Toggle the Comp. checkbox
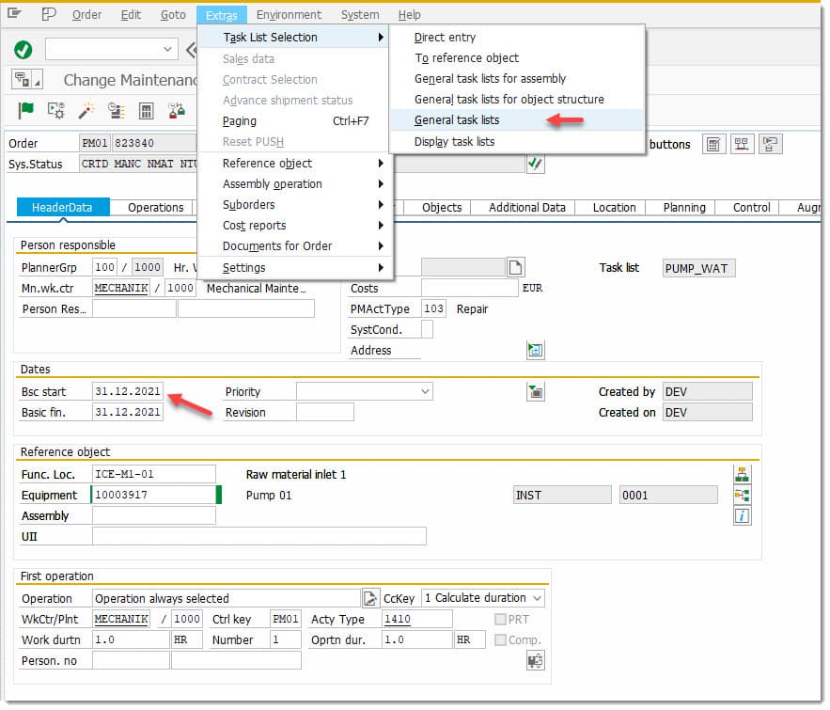Screen dimensions: 830x710 tap(501, 639)
